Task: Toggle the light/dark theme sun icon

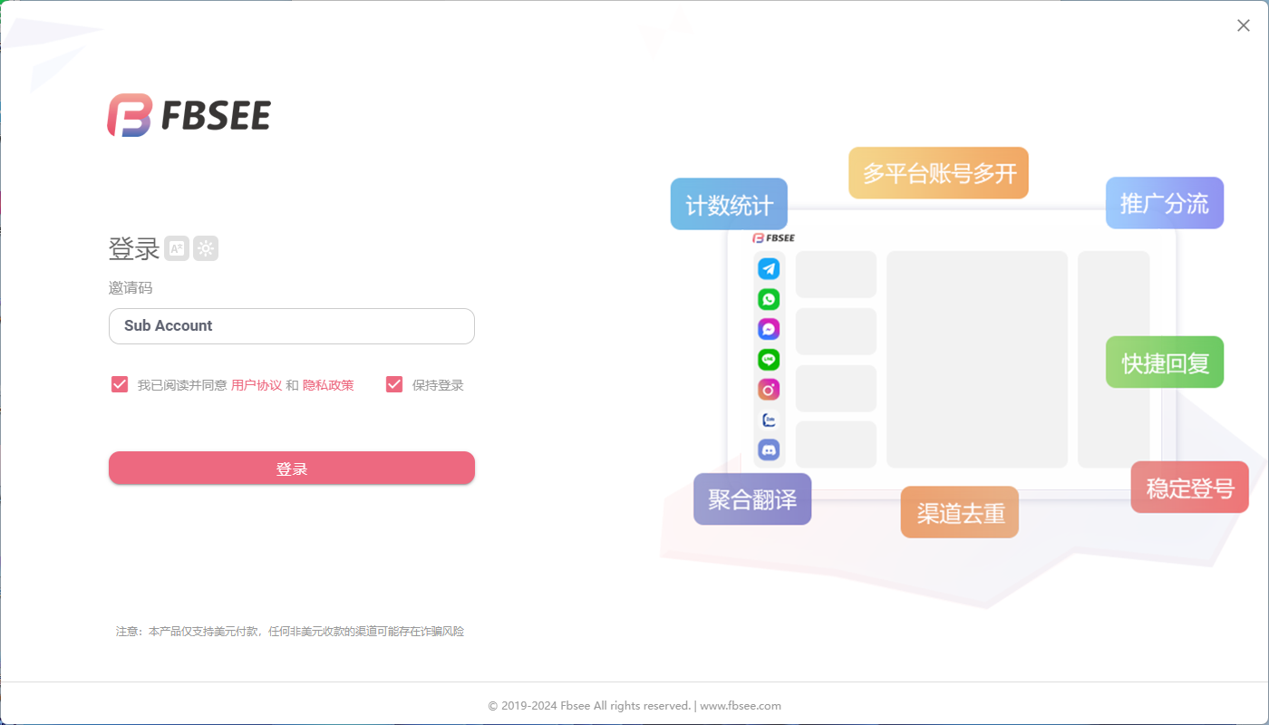Action: point(206,248)
